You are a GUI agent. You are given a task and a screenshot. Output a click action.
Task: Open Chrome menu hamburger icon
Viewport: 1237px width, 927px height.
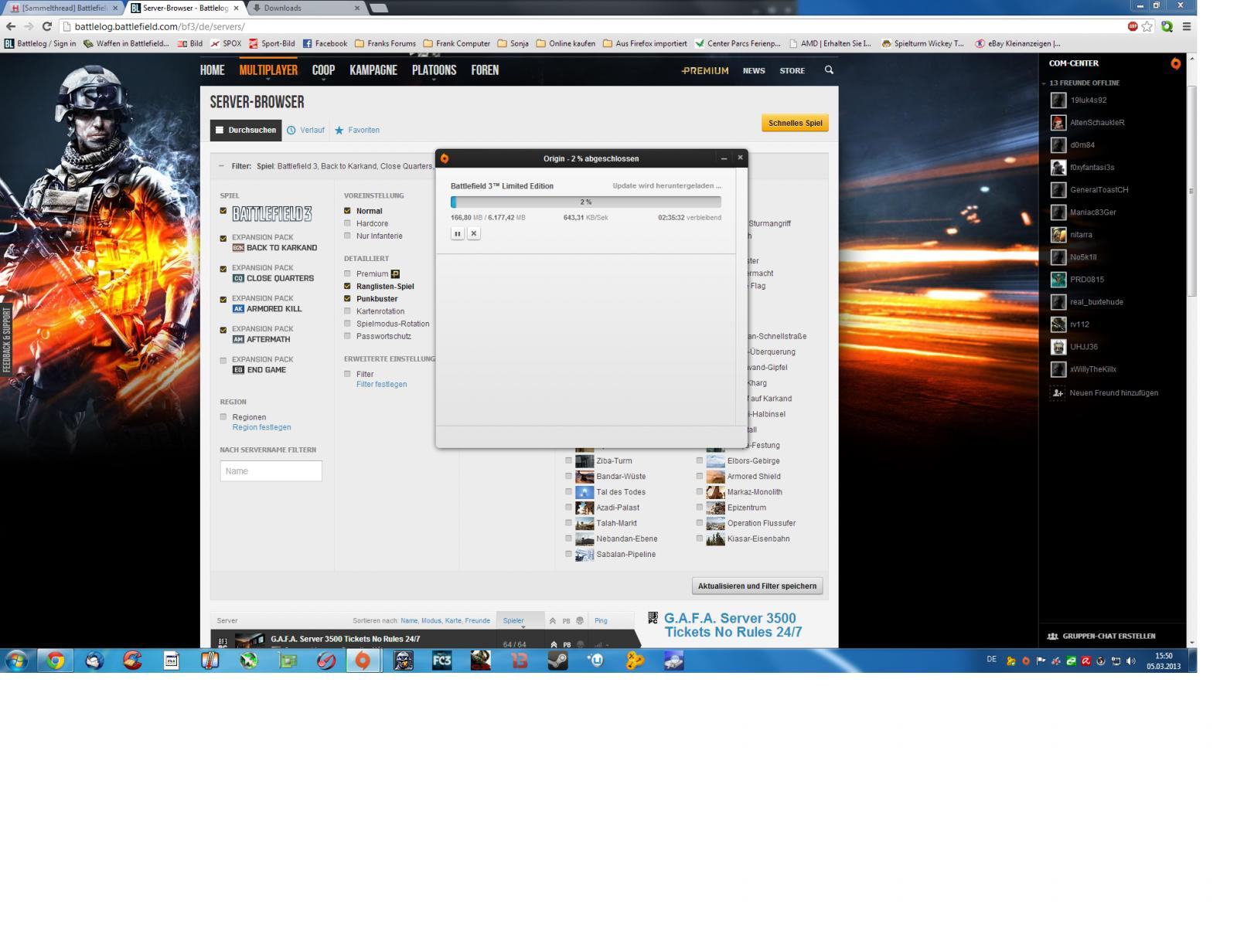click(x=1186, y=26)
